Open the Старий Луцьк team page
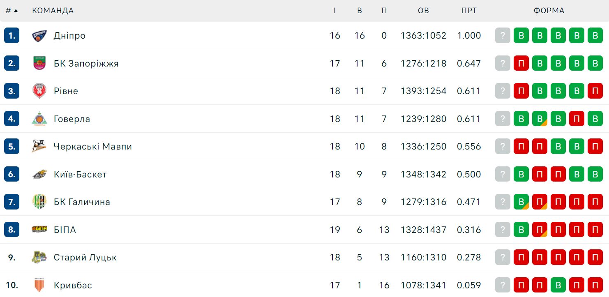Viewport: 609px width, 297px height. point(85,258)
